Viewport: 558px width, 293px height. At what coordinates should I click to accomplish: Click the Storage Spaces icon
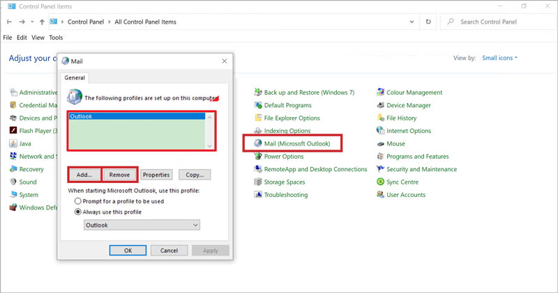pos(258,182)
